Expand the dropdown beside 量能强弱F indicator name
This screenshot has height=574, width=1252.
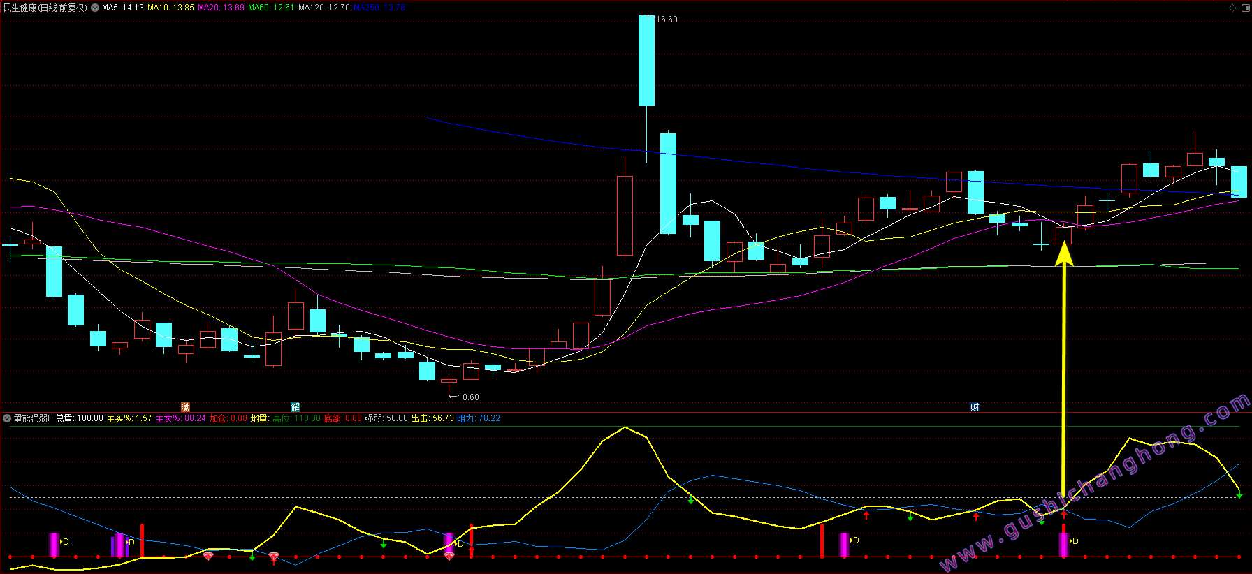pyautogui.click(x=7, y=418)
